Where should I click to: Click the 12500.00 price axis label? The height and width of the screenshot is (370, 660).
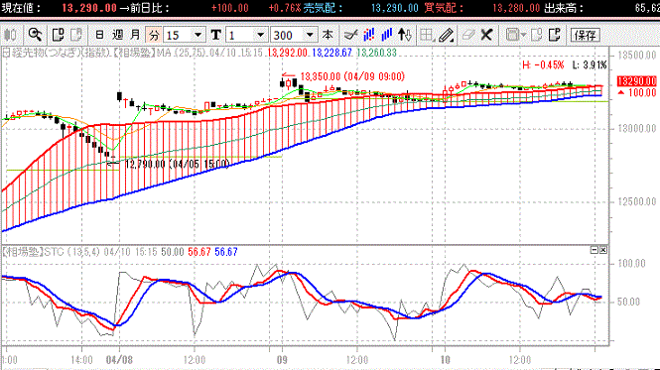pos(636,201)
